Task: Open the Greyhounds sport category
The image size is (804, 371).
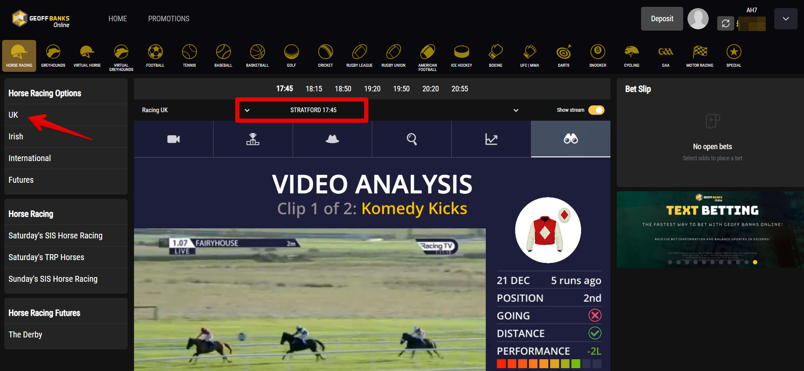Action: (x=53, y=56)
